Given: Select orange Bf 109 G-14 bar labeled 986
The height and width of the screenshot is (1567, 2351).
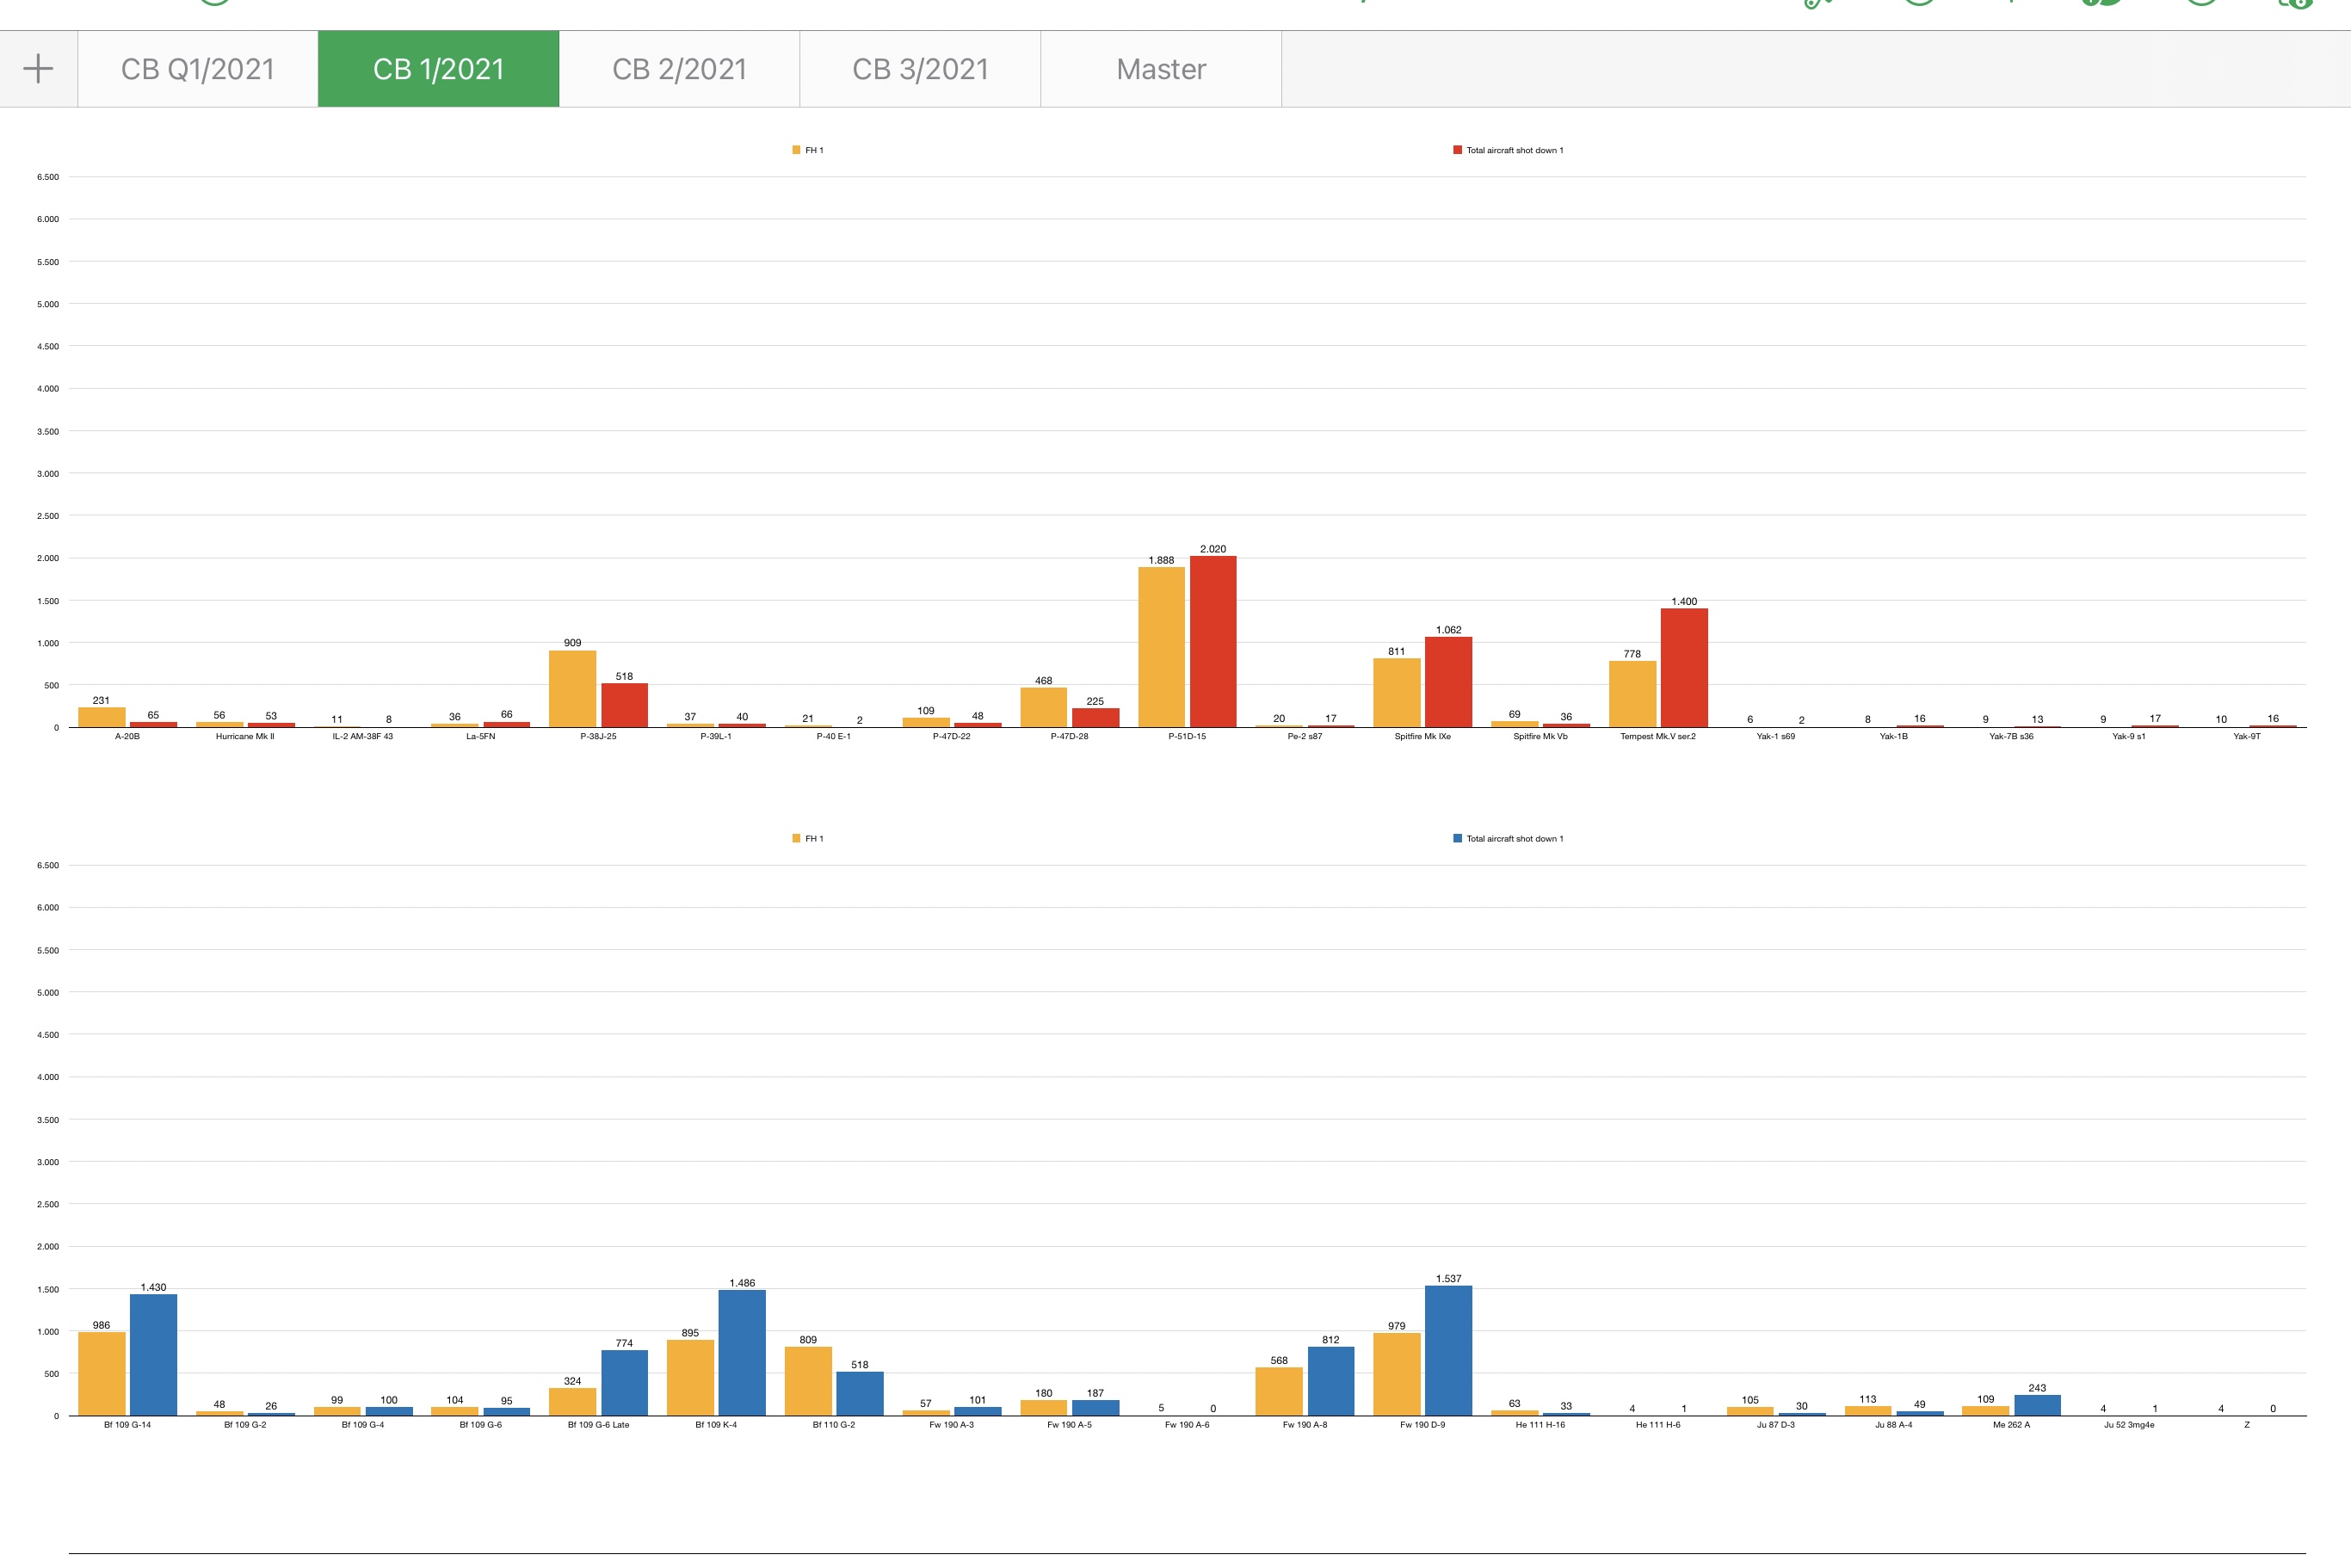Looking at the screenshot, I should tap(102, 1373).
